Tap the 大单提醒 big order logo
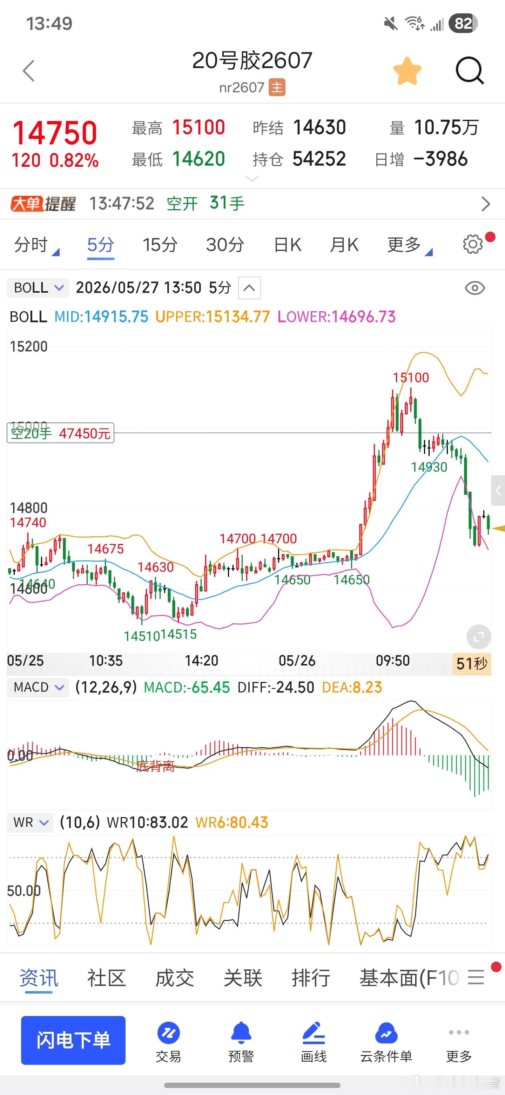505x1095 pixels. (43, 204)
